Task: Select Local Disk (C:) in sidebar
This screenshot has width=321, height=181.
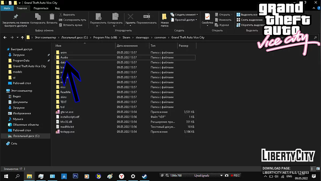Action: tap(26, 136)
